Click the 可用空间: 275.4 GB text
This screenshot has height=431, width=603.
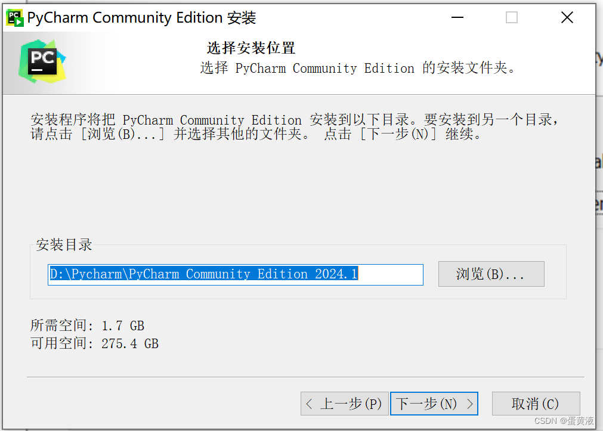(x=94, y=343)
